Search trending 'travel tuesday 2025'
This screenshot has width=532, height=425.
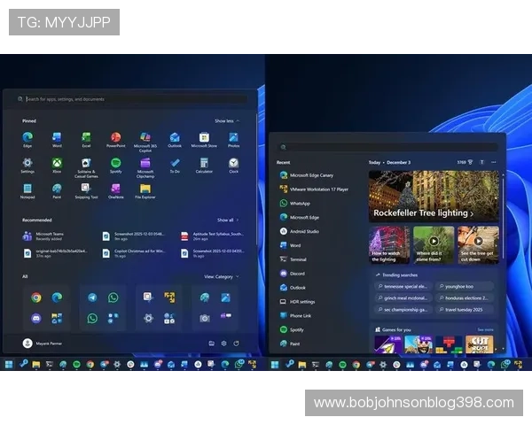point(464,309)
